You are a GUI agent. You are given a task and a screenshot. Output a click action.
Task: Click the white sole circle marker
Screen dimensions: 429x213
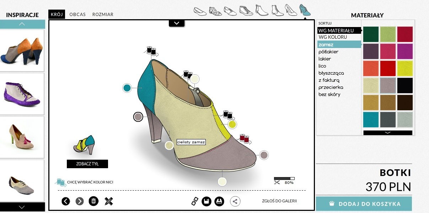[222, 182]
